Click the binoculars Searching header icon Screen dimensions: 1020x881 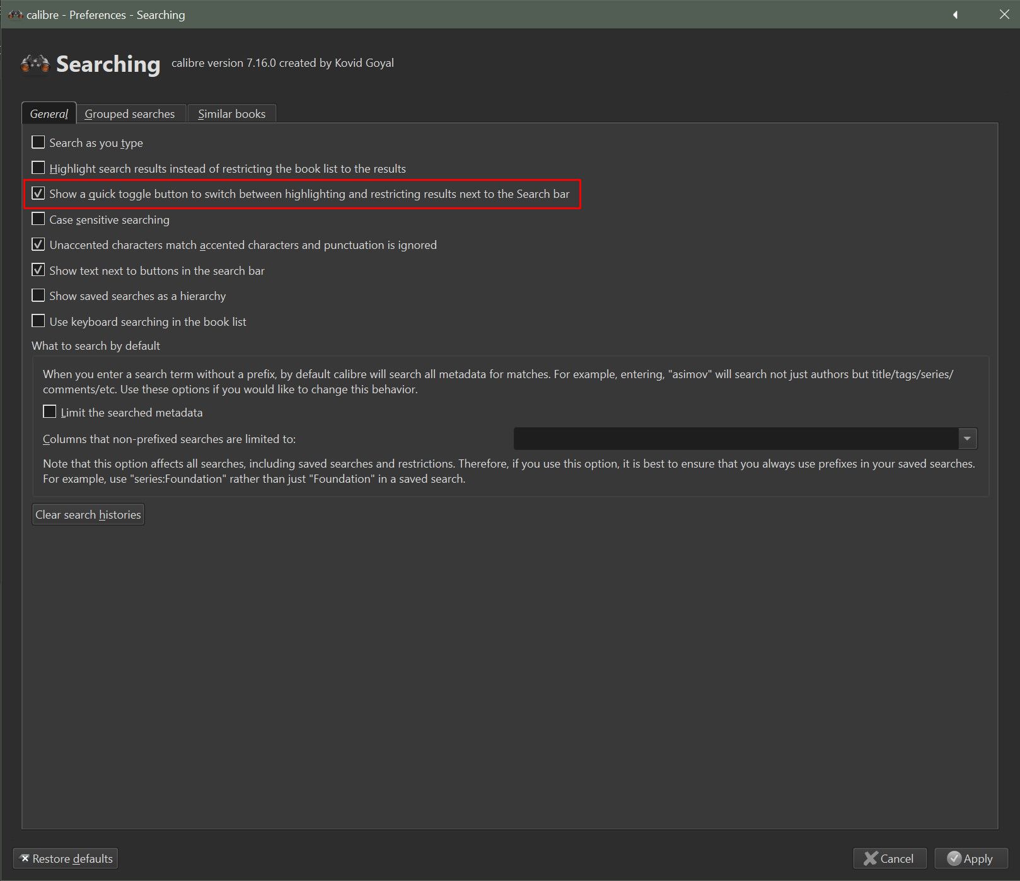coord(35,64)
